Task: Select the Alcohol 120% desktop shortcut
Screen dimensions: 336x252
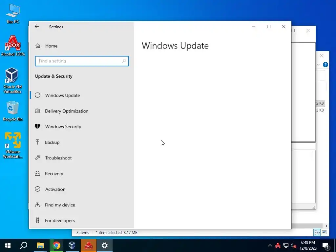Action: [13, 46]
